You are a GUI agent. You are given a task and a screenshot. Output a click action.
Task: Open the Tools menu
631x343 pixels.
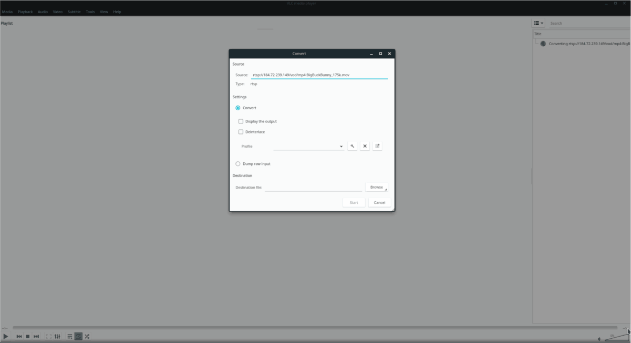click(x=90, y=12)
